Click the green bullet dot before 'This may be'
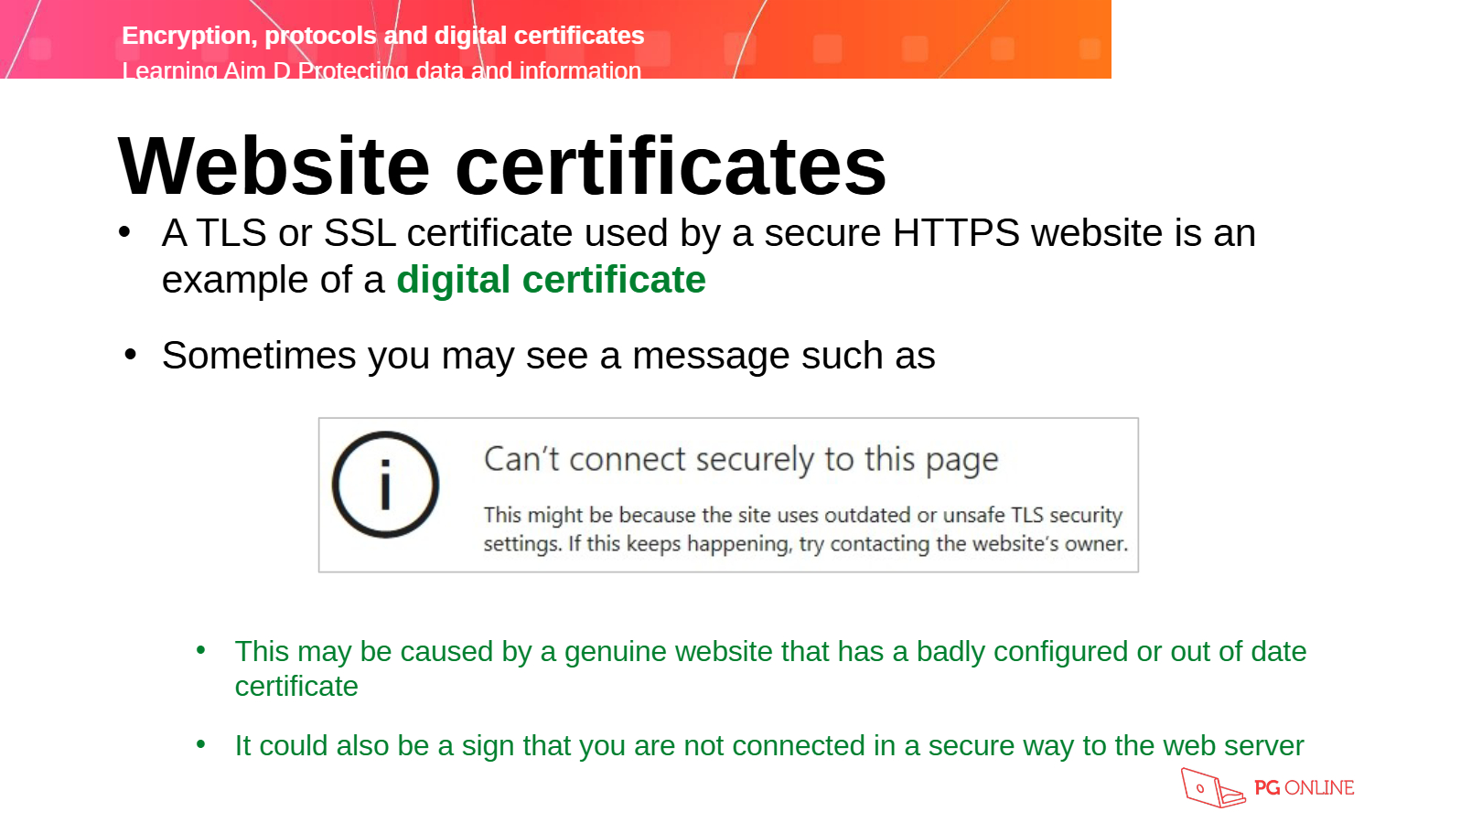 [201, 650]
